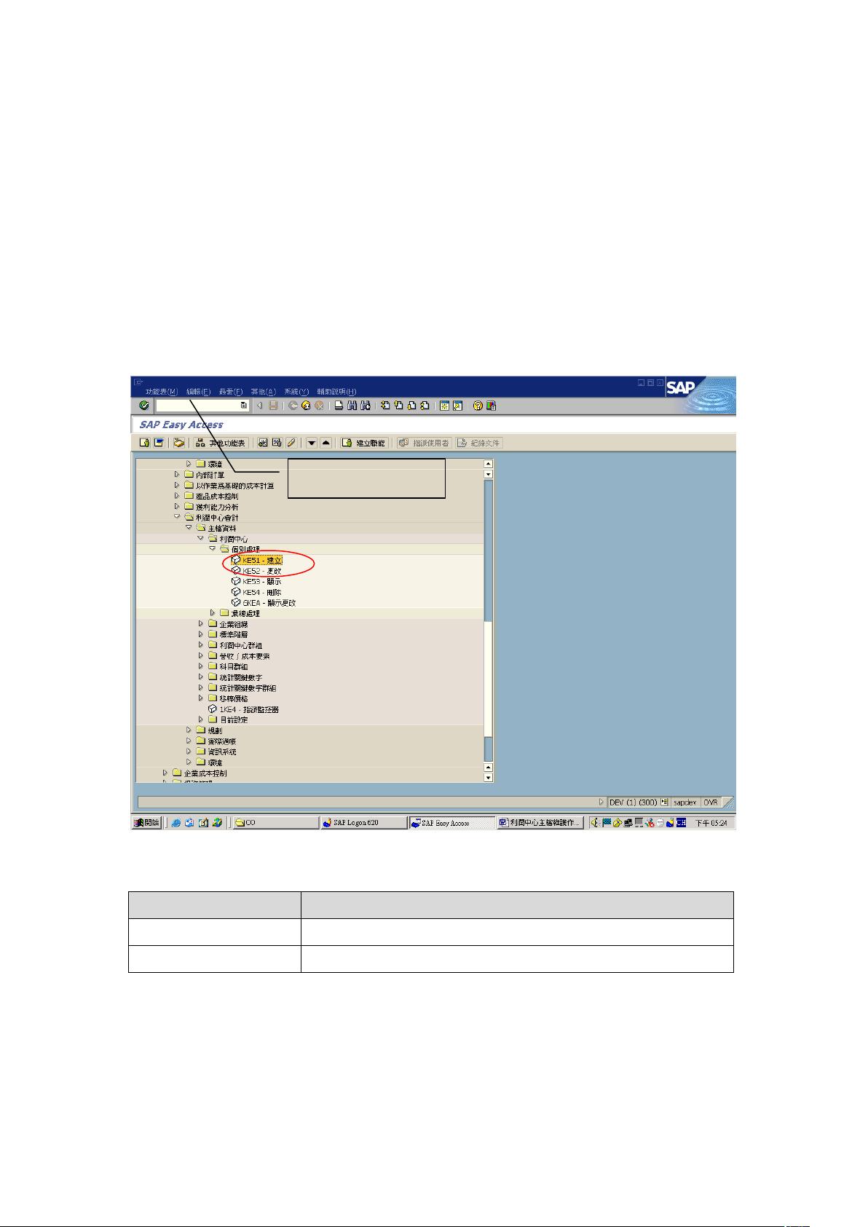Click the transaction command input field
Viewport: 868px width, 1227px height.
[198, 406]
